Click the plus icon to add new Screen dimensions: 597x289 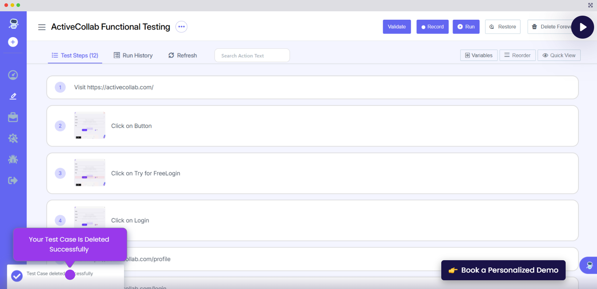13,42
